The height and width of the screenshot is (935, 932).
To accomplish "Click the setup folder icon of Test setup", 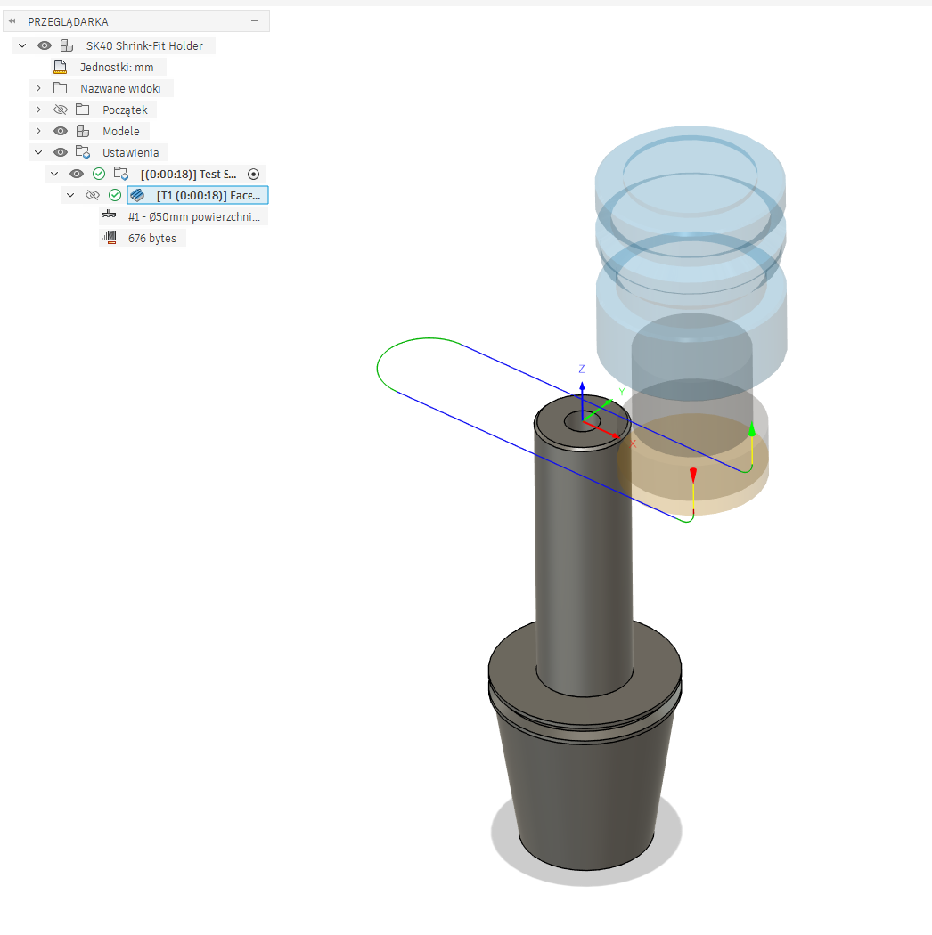I will click(x=121, y=175).
